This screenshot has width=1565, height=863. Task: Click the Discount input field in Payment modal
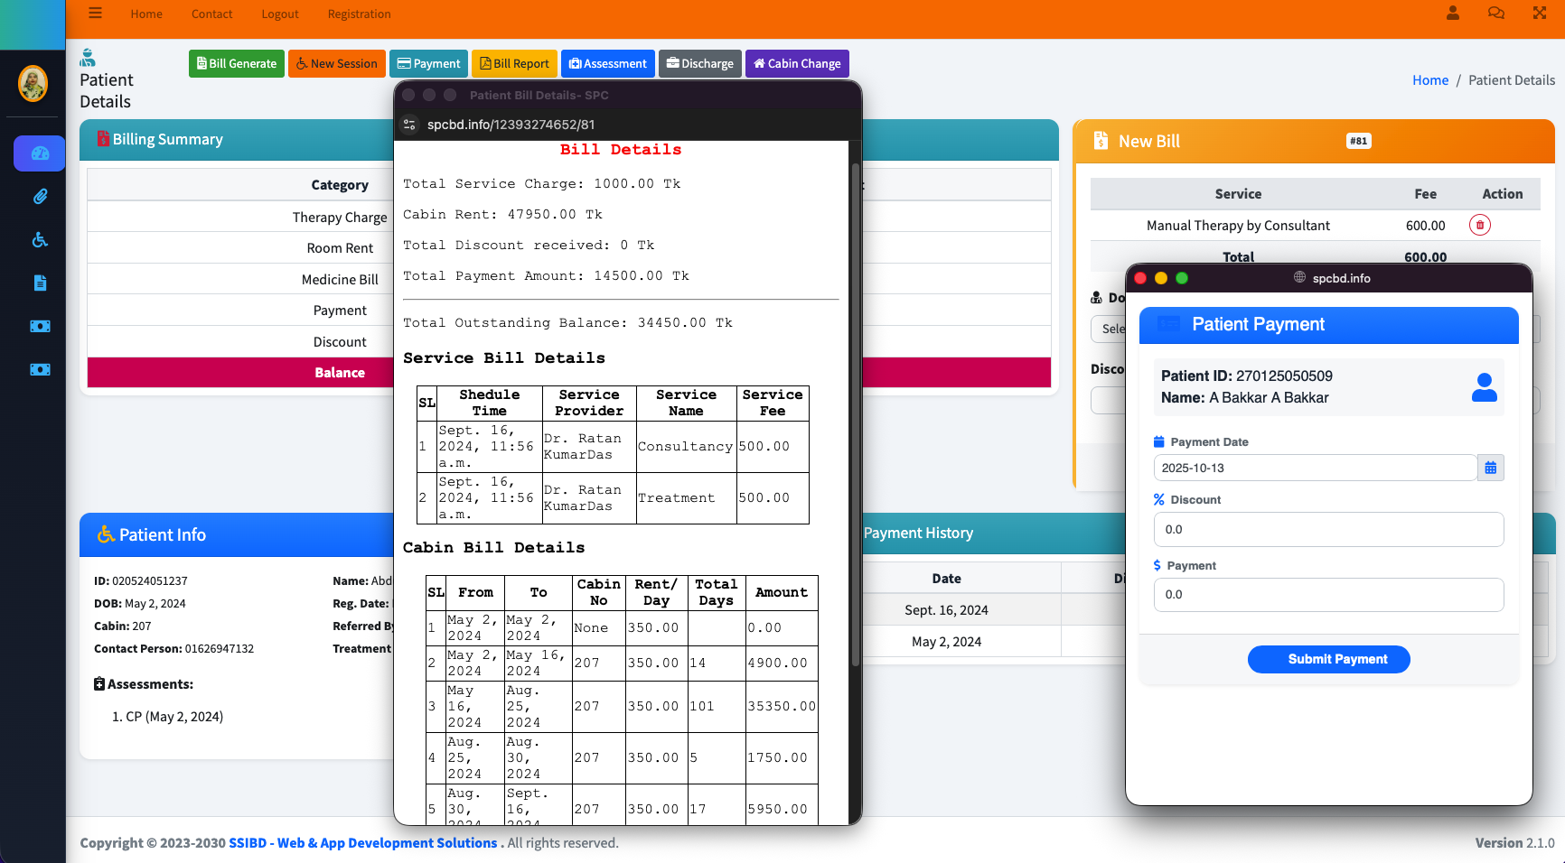1328,530
